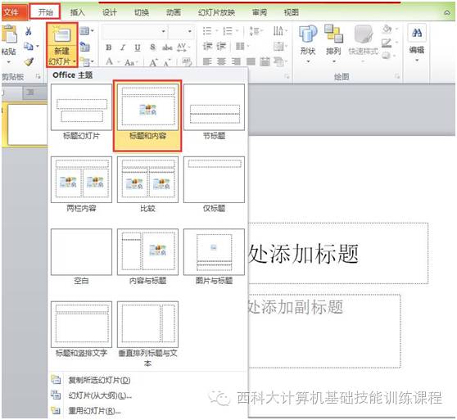Open the character spacing AV option
The width and height of the screenshot is (457, 420).
(x=183, y=47)
